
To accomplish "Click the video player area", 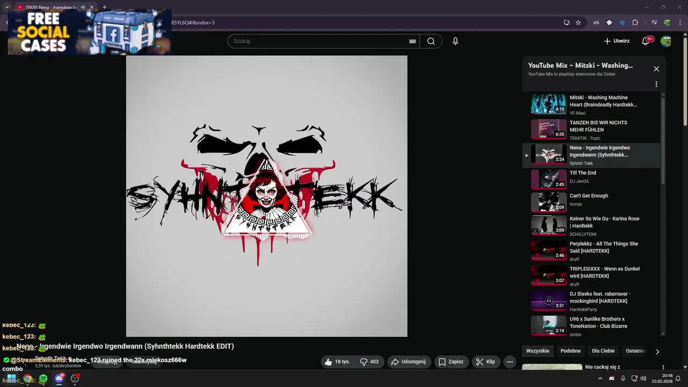I will pyautogui.click(x=267, y=196).
